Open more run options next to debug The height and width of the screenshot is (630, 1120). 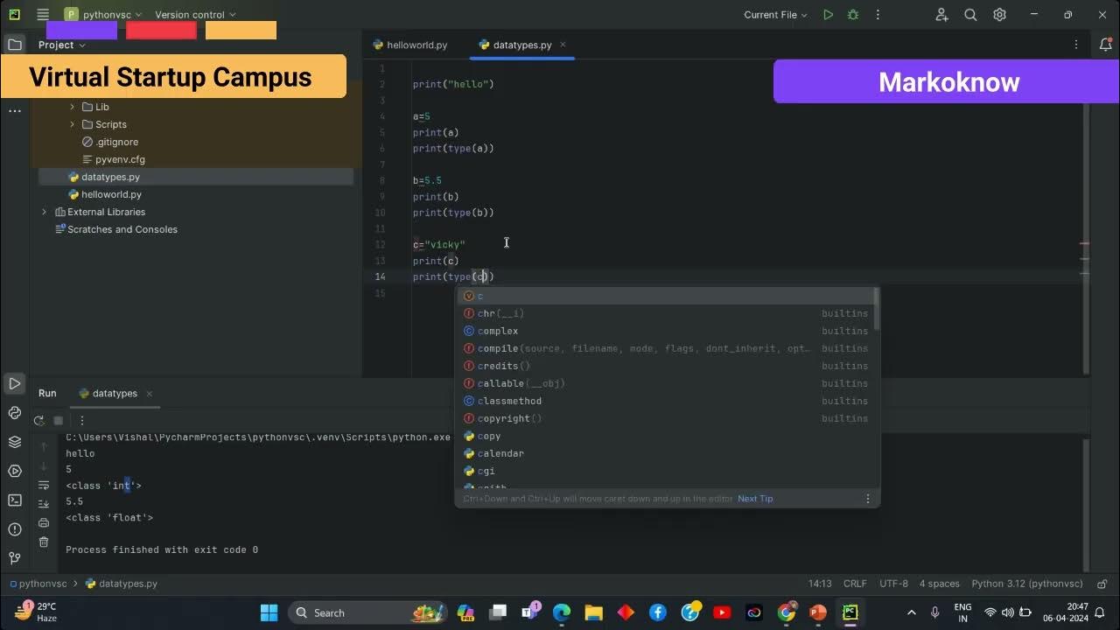(x=878, y=15)
